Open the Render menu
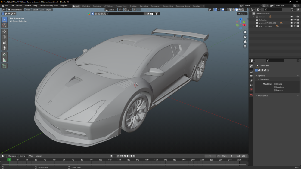 [x=19, y=6]
